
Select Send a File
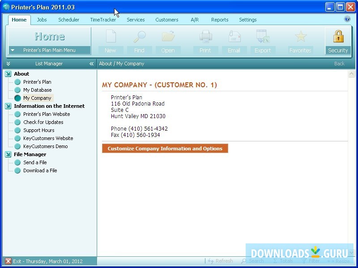[x=35, y=162]
